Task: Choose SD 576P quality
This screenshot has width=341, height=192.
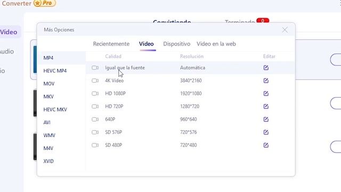Action: [x=113, y=132]
